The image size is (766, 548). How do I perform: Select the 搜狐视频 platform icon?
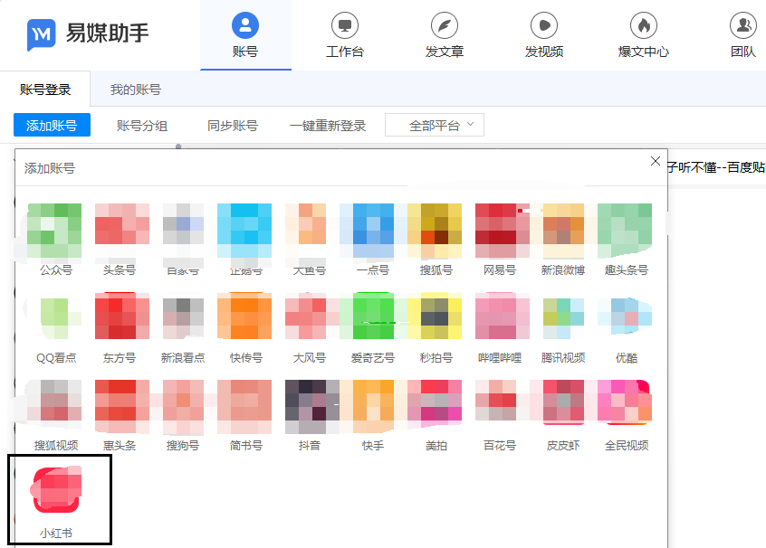coord(54,400)
